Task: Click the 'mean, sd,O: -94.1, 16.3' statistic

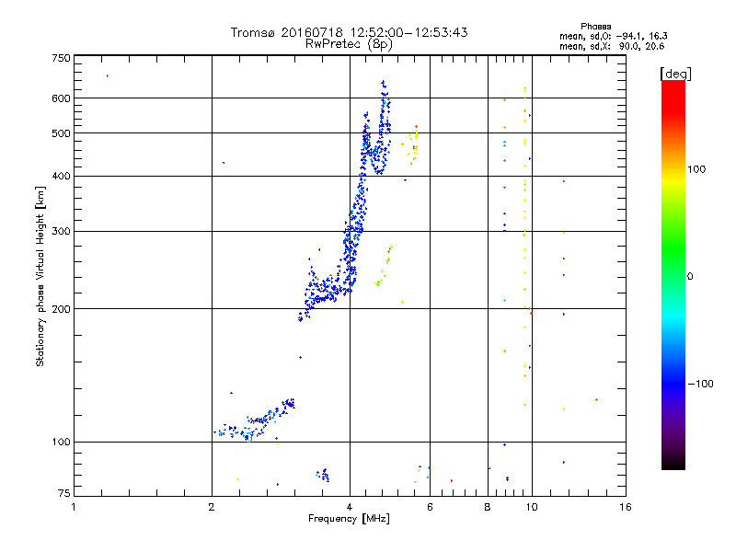Action: (613, 36)
